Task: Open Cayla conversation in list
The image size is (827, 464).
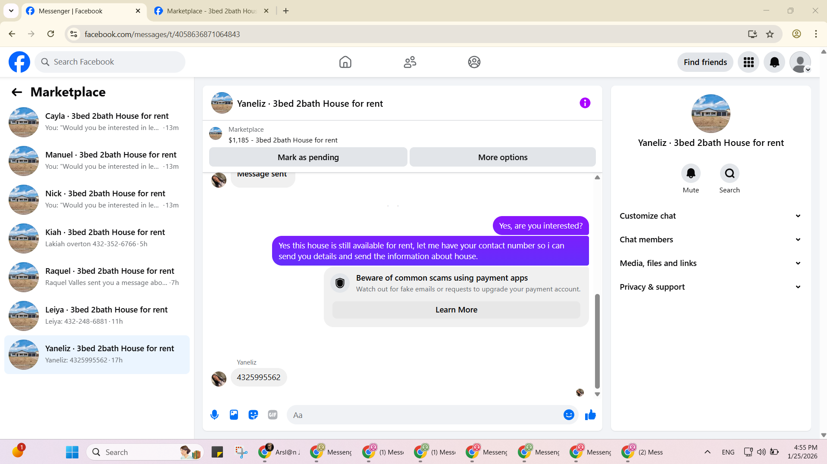Action: tap(97, 122)
